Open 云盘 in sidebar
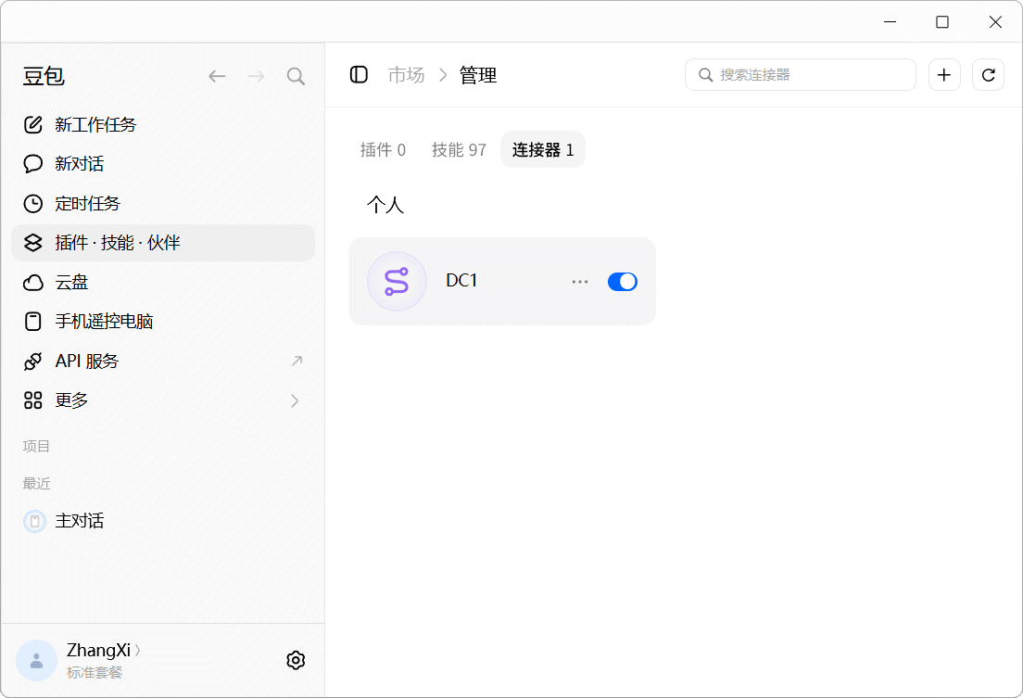The image size is (1023, 698). 163,282
